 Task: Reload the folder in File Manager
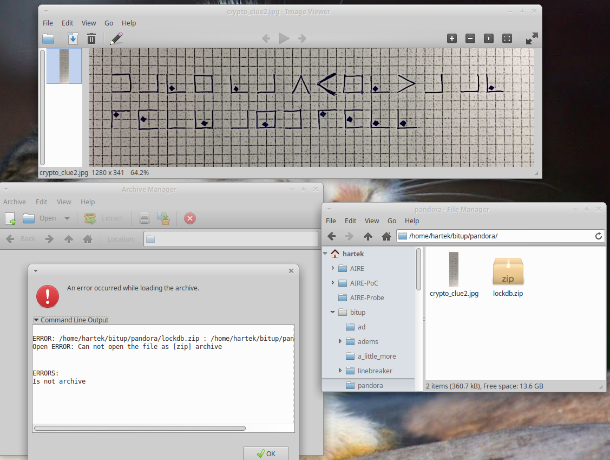point(598,236)
